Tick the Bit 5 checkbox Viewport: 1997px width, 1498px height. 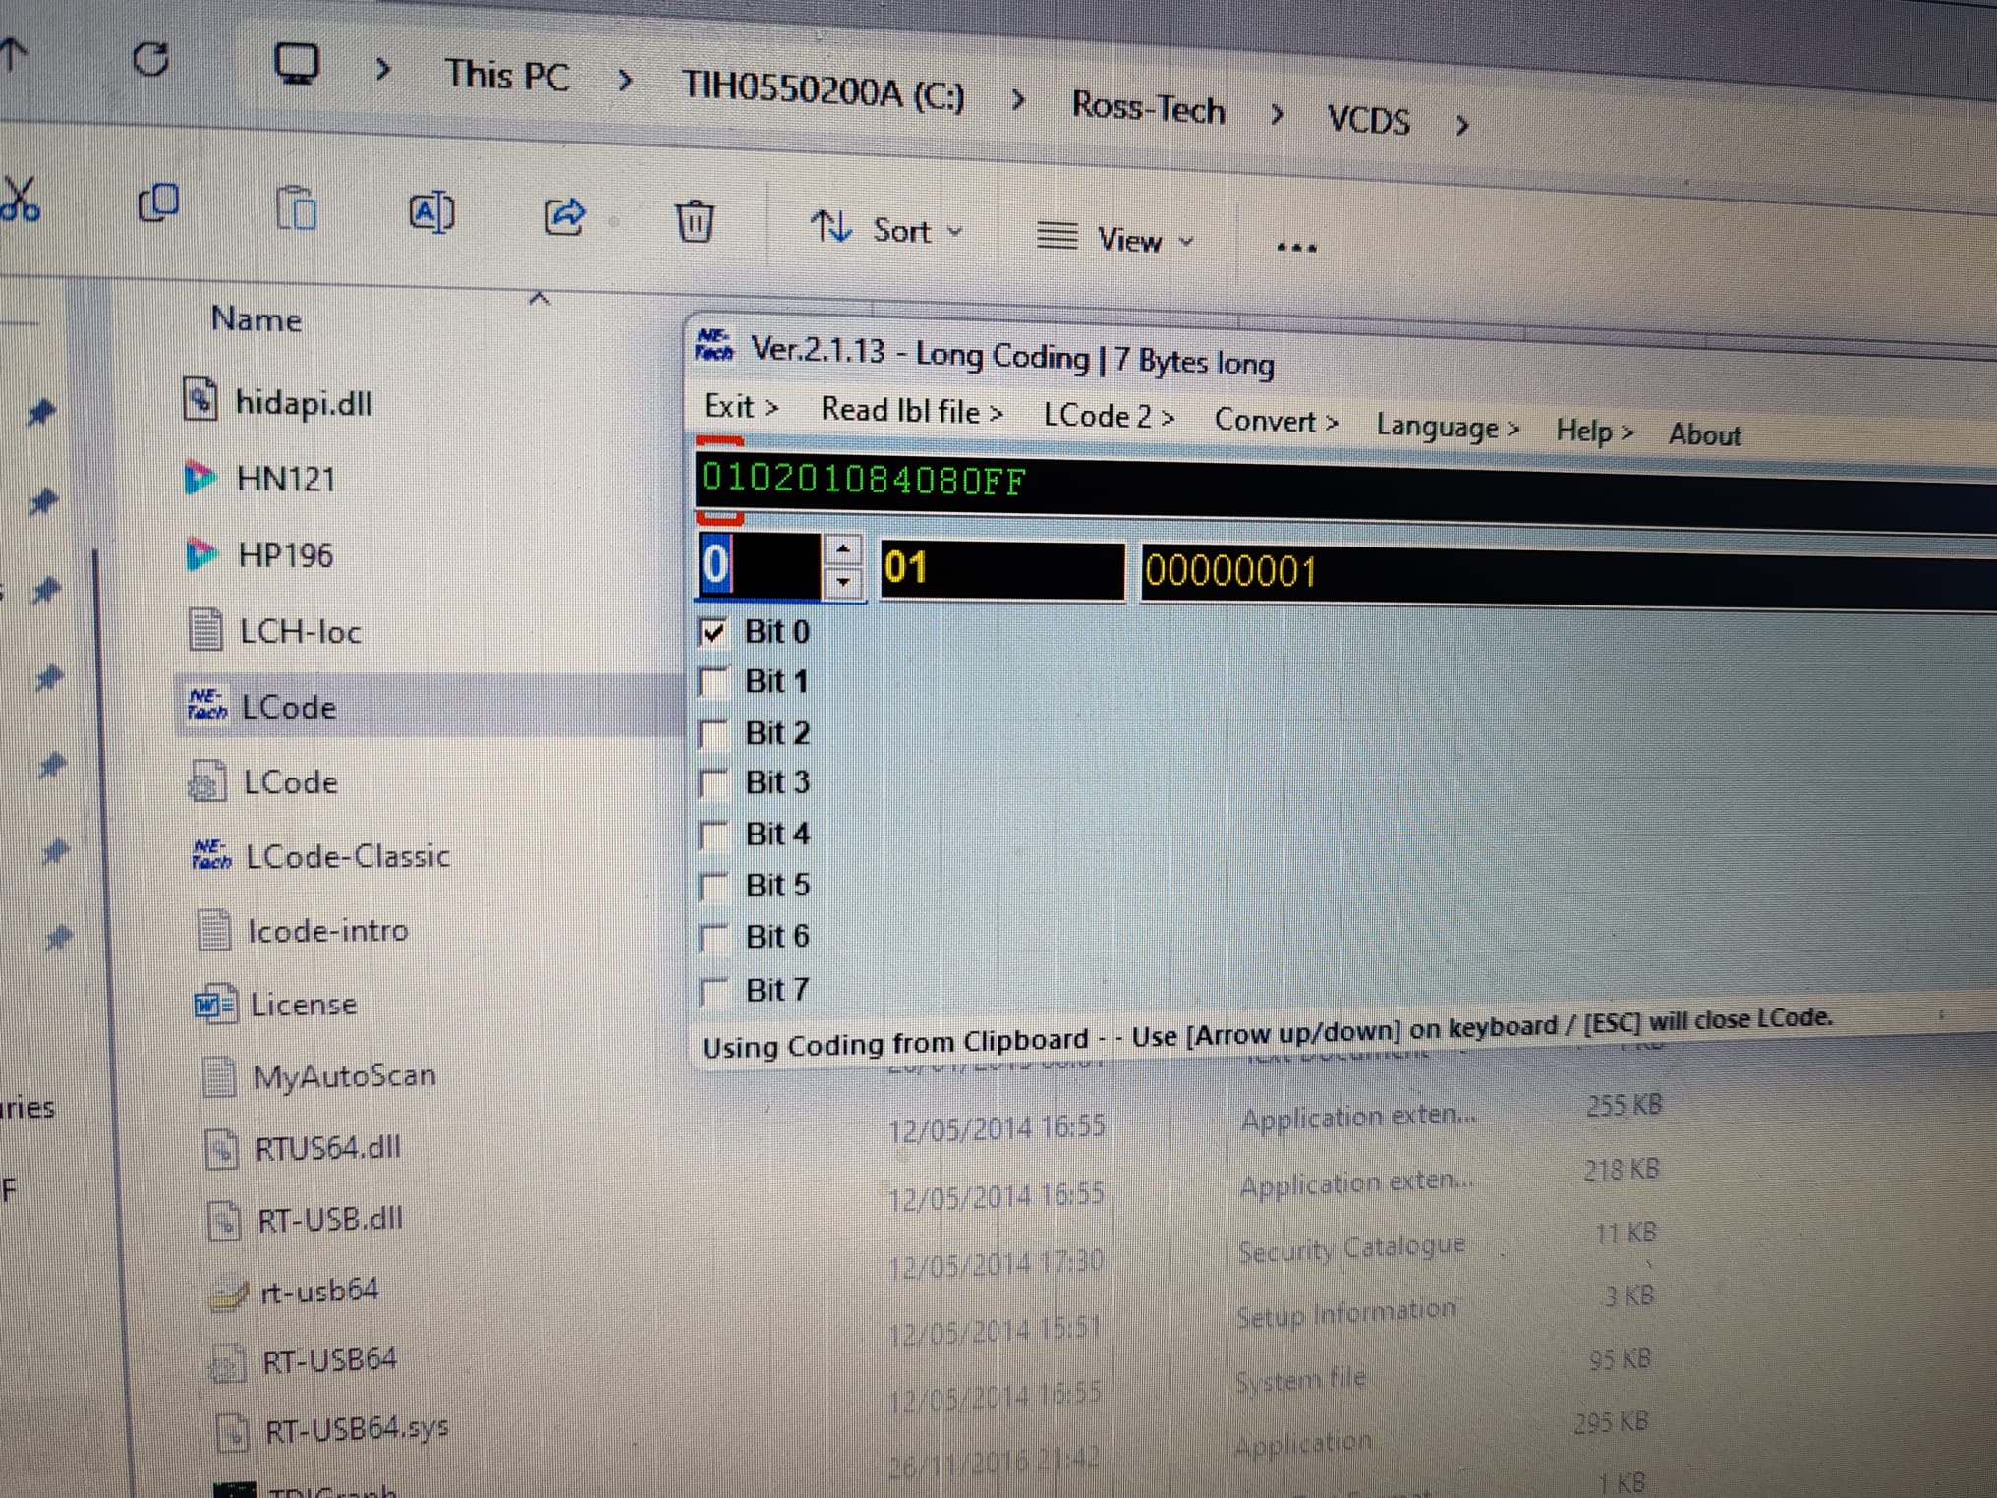(713, 886)
